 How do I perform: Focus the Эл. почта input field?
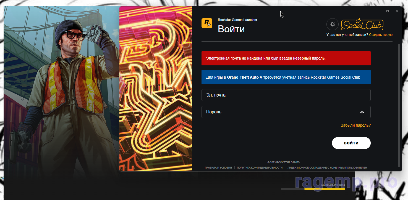tap(286, 95)
